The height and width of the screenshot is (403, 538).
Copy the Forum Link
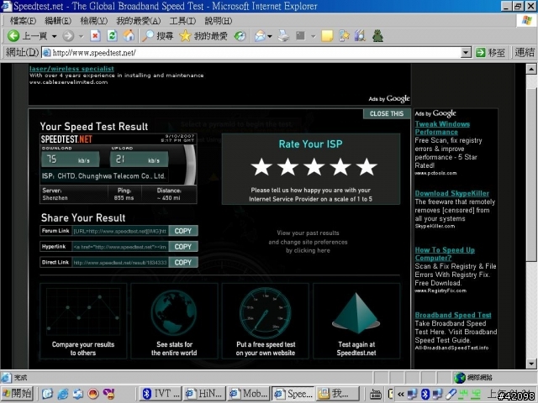183,231
